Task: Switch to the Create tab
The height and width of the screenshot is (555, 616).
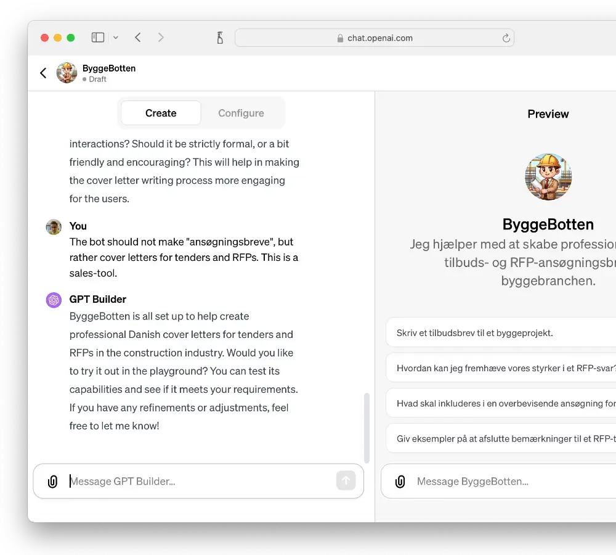Action: tap(161, 113)
